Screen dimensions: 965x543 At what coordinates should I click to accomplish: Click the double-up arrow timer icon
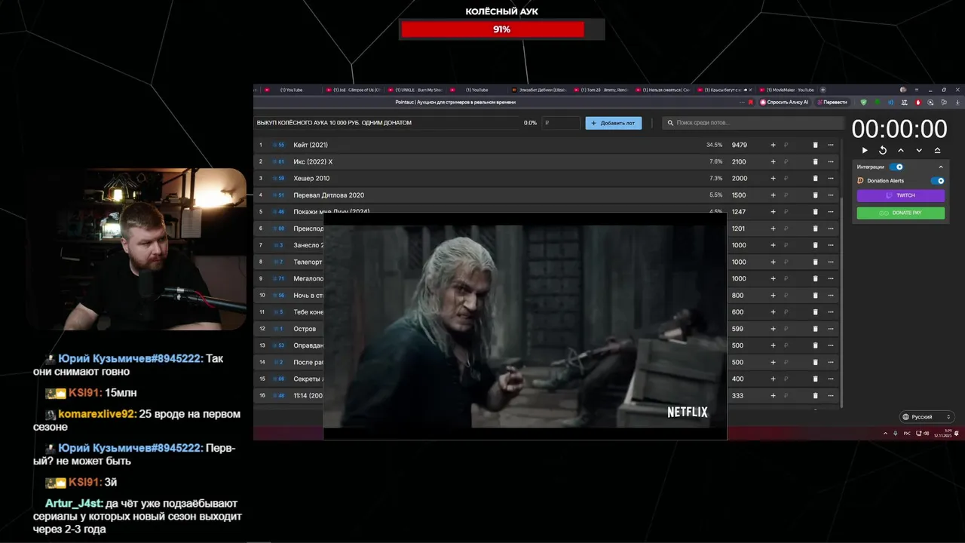(x=937, y=150)
